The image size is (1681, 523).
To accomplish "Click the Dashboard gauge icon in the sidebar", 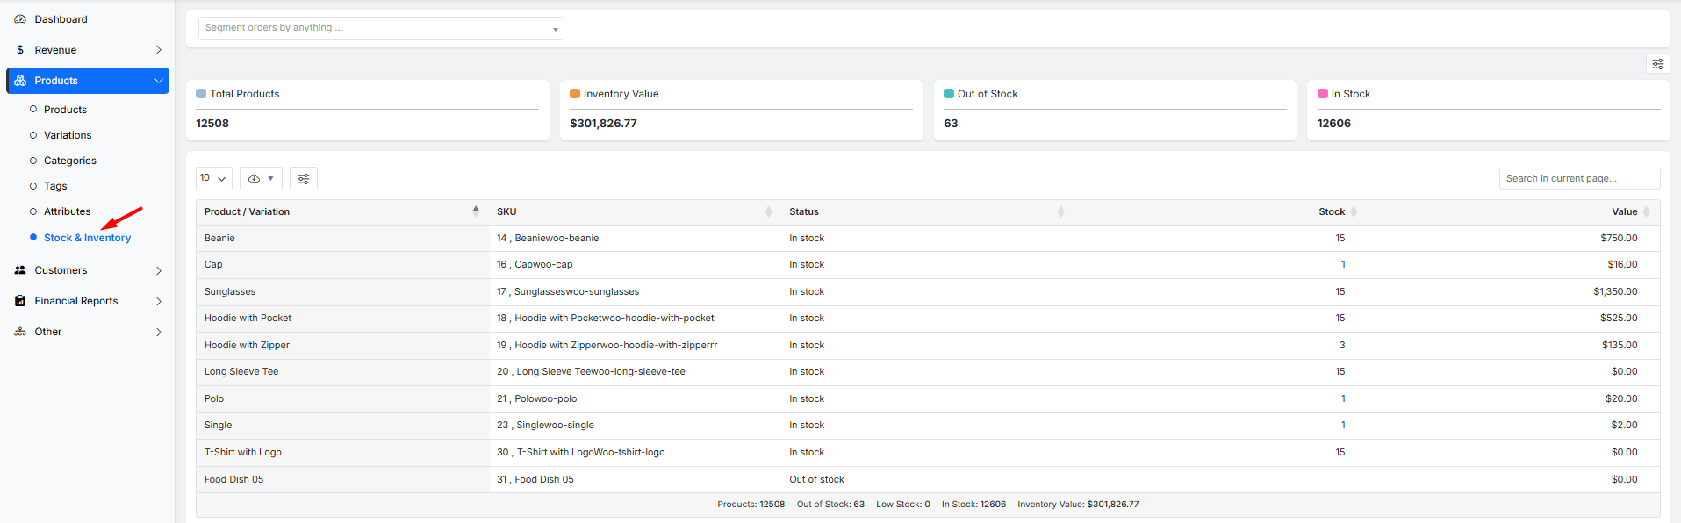I will tap(20, 19).
